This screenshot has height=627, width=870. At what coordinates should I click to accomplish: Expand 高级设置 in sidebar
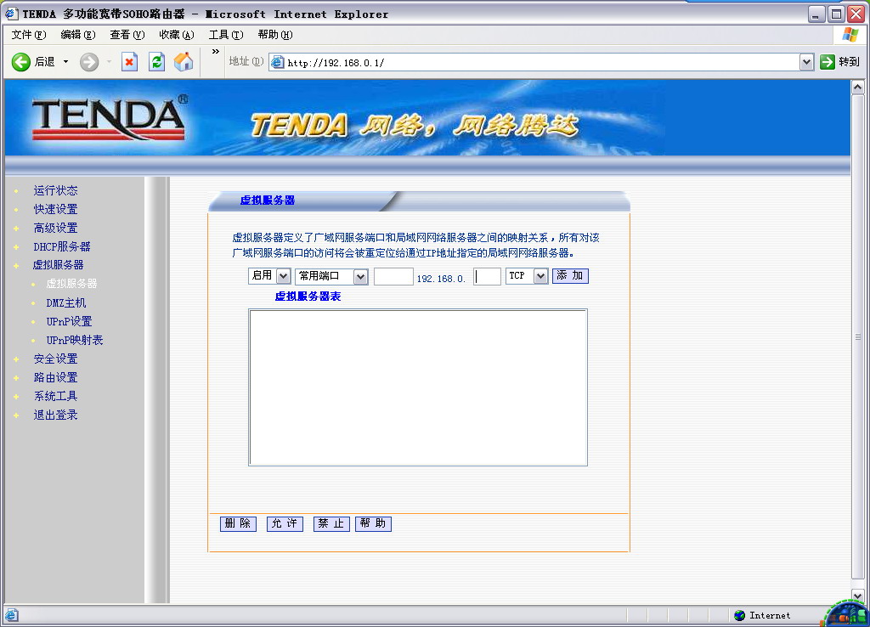(55, 228)
